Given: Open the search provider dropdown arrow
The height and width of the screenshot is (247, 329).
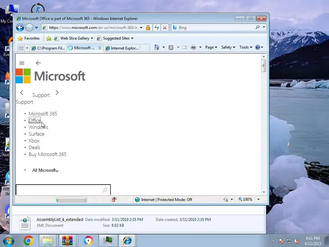Looking at the screenshot, I should coord(264,27).
